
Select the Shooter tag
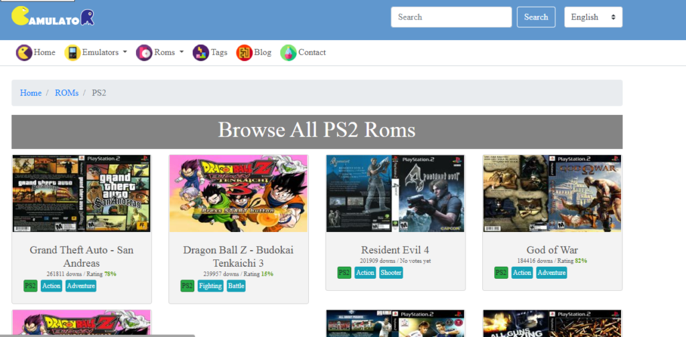[391, 273]
